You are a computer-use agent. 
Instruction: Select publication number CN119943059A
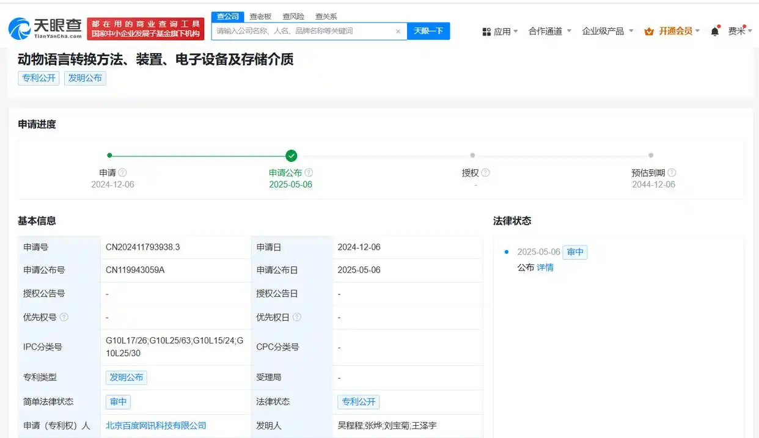(x=135, y=270)
